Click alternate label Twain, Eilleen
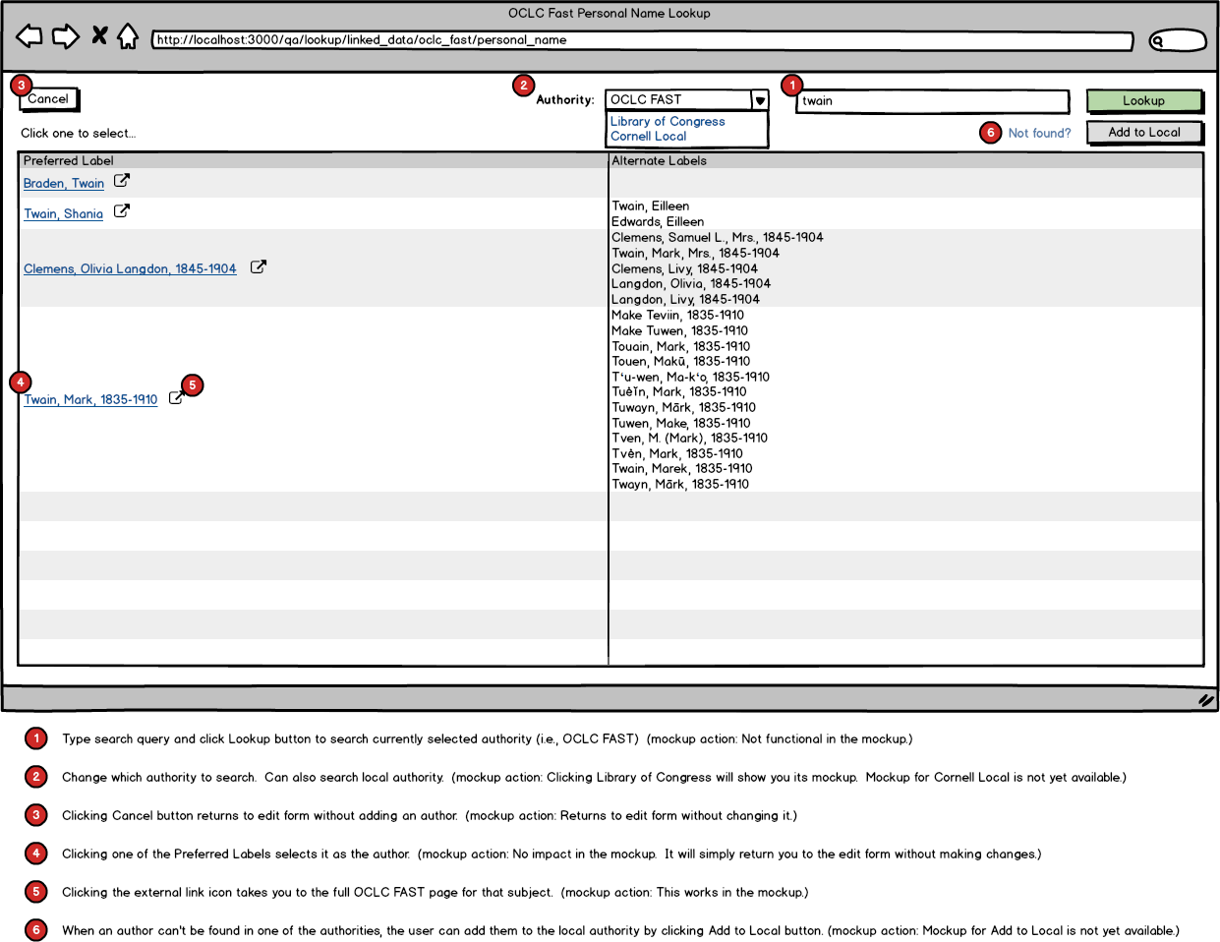The image size is (1220, 942). click(651, 206)
